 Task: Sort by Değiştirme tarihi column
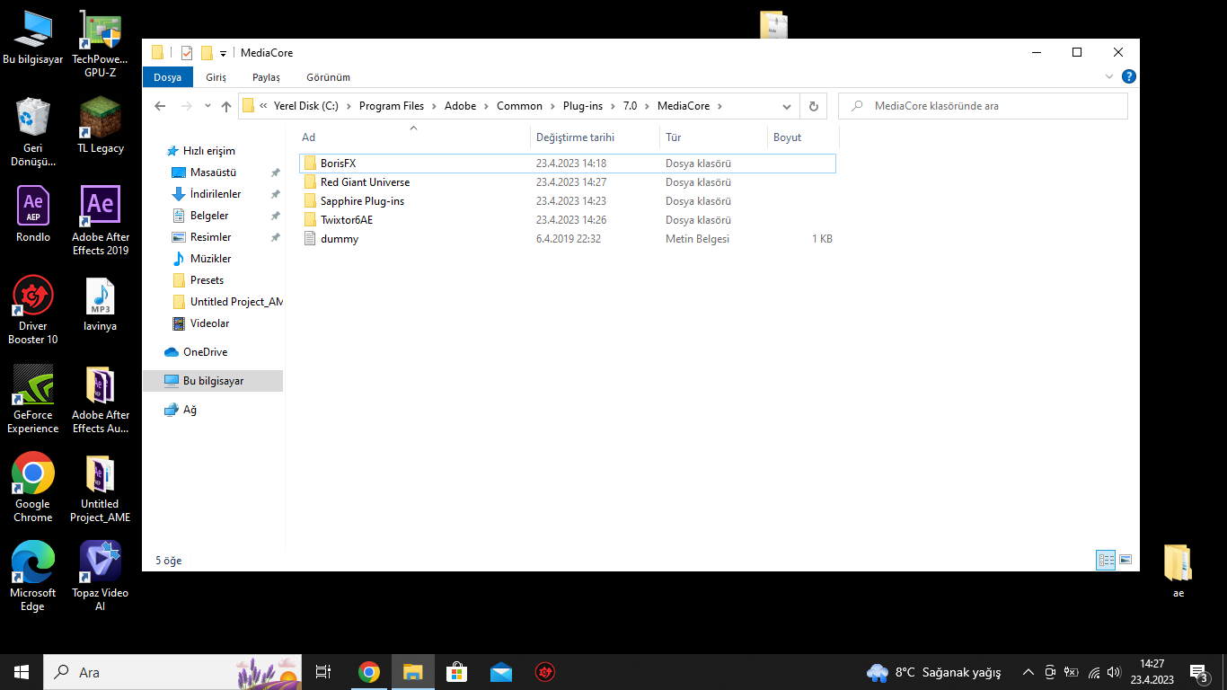(x=595, y=137)
